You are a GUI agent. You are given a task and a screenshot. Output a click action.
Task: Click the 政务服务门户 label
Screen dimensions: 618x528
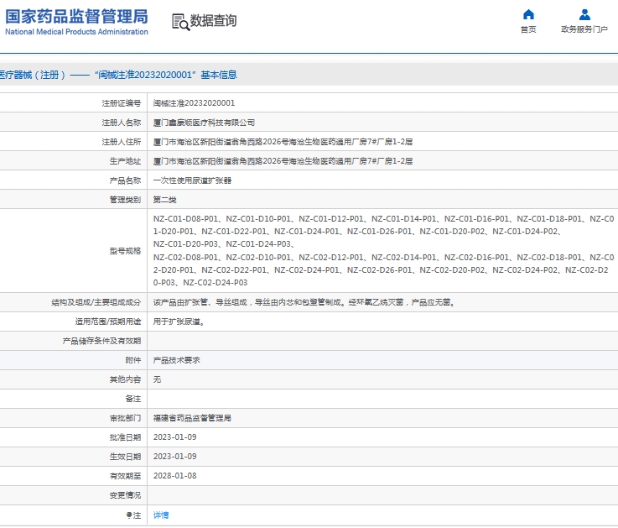tap(584, 29)
